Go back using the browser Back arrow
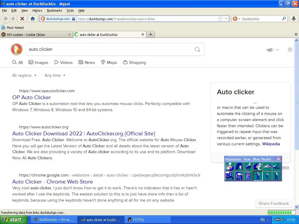299x224 pixels. coord(6,19)
